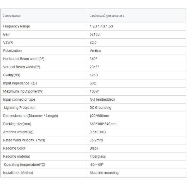Select the 'Fiberglass' radome material value

tap(98, 156)
